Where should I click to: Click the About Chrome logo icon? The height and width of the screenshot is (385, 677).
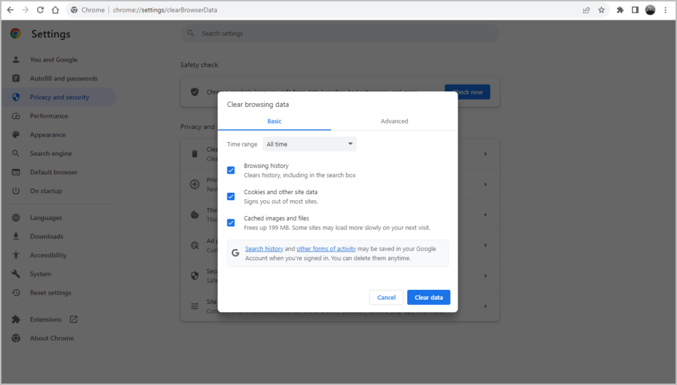click(16, 338)
